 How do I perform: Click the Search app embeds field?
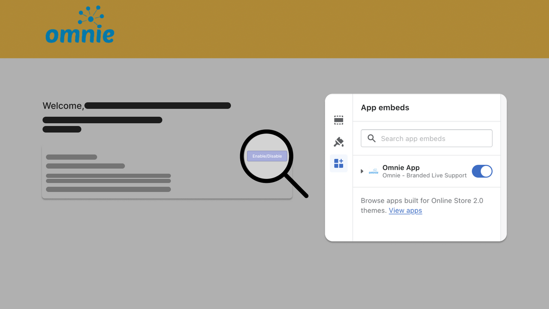coord(426,139)
